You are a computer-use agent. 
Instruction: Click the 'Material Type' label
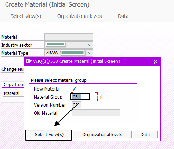coord(15,53)
